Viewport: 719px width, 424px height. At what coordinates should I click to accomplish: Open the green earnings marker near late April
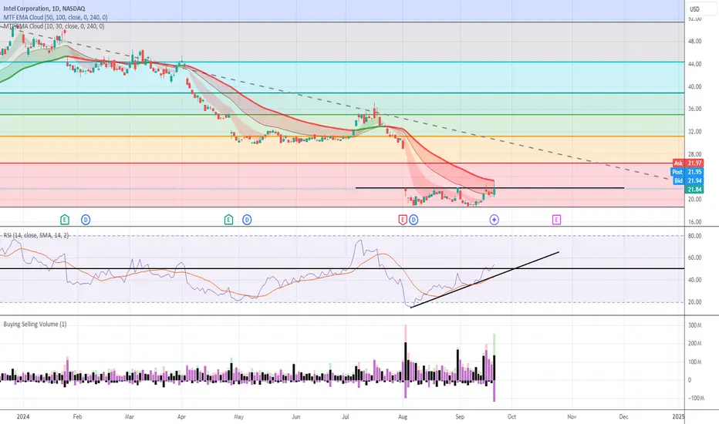click(228, 220)
